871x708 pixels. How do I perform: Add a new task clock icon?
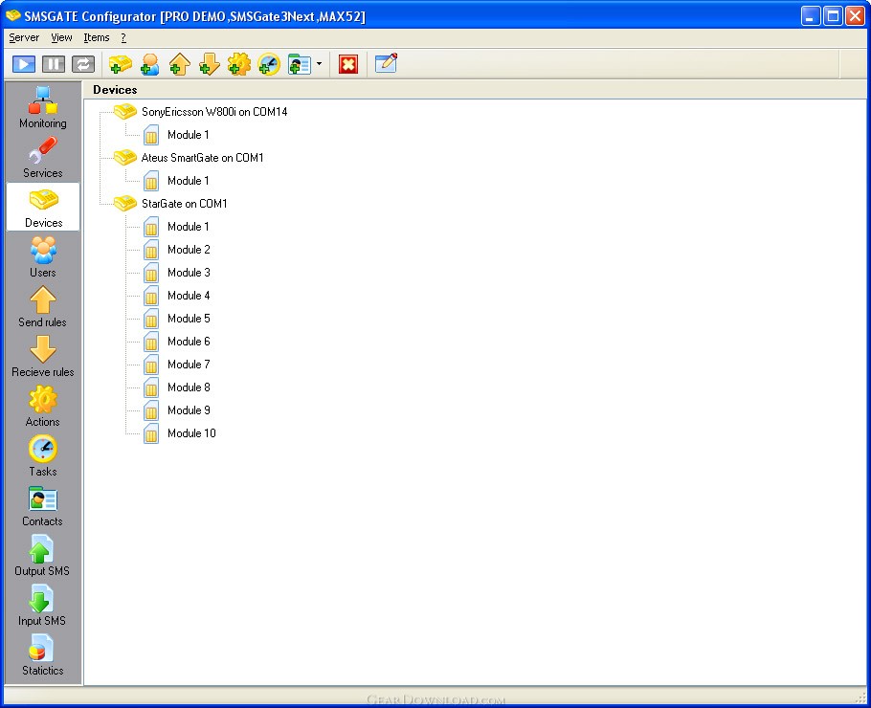(x=269, y=64)
